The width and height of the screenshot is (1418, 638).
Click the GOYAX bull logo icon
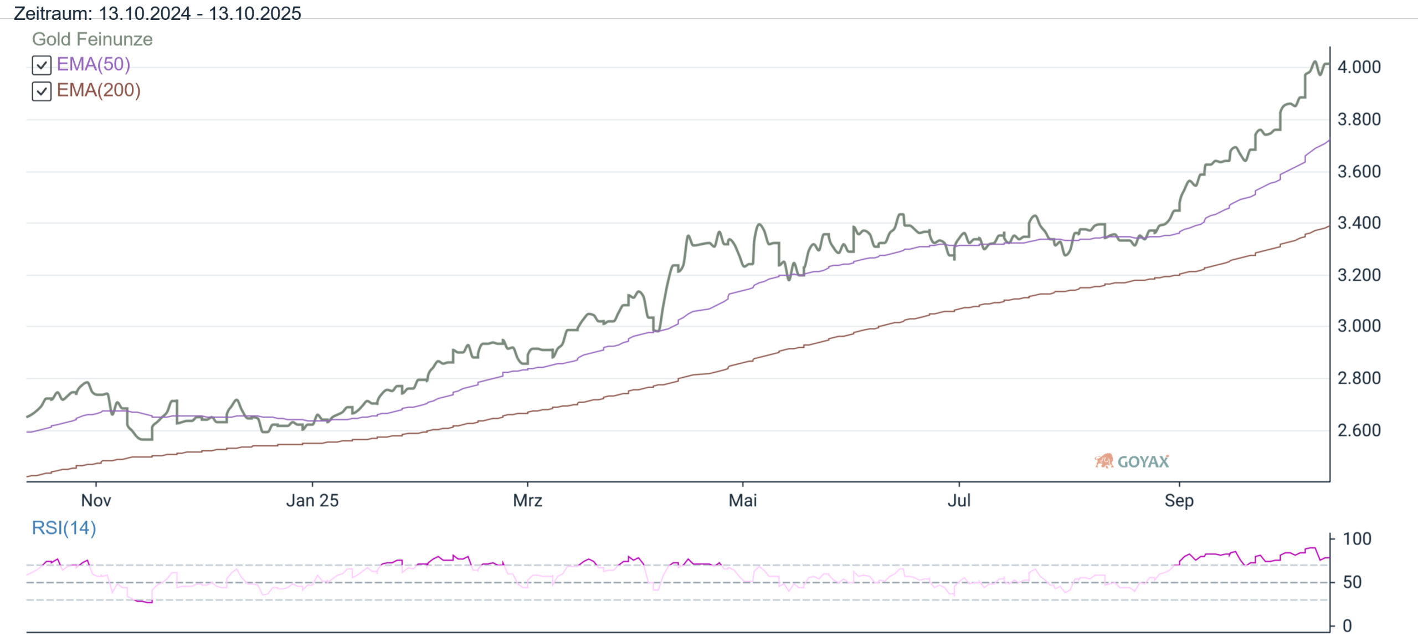click(1103, 461)
